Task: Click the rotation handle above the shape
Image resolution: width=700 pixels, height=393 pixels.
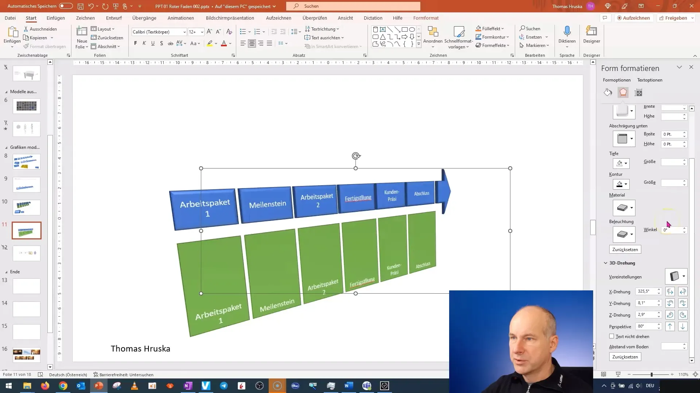Action: pos(356,156)
